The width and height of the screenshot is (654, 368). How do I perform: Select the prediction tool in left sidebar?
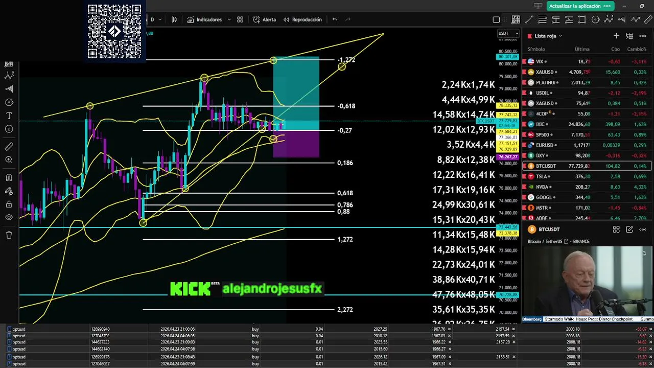(9, 88)
